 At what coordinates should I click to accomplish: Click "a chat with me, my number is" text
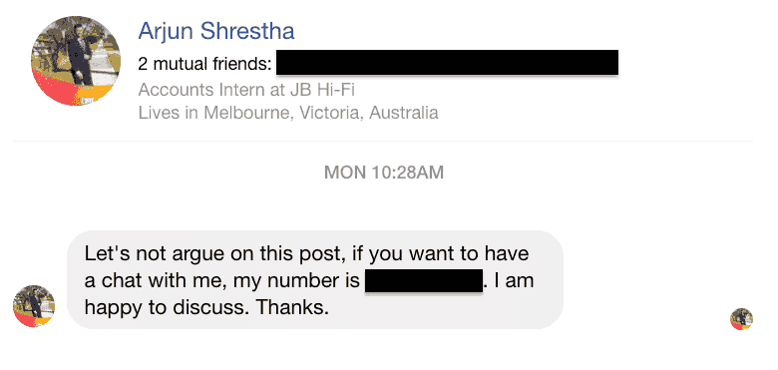pyautogui.click(x=221, y=281)
